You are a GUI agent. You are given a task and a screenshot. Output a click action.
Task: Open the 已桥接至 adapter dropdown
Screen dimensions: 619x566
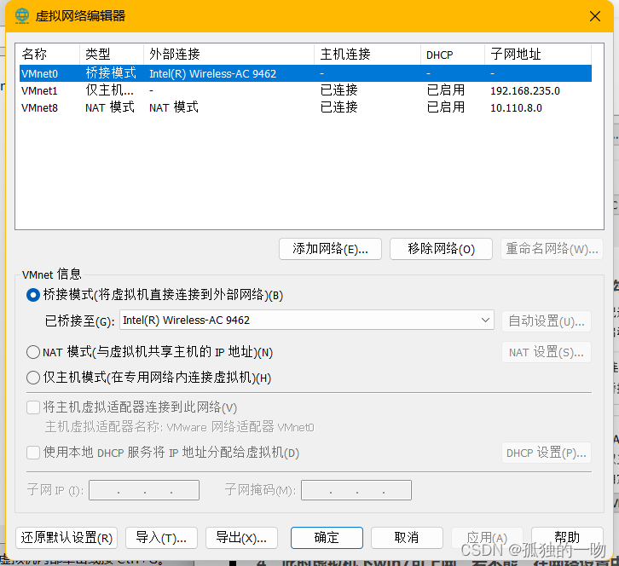tap(306, 321)
